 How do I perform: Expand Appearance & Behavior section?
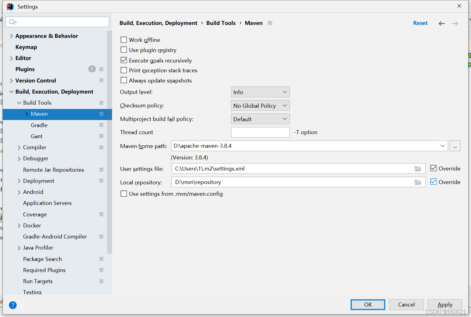click(x=11, y=36)
